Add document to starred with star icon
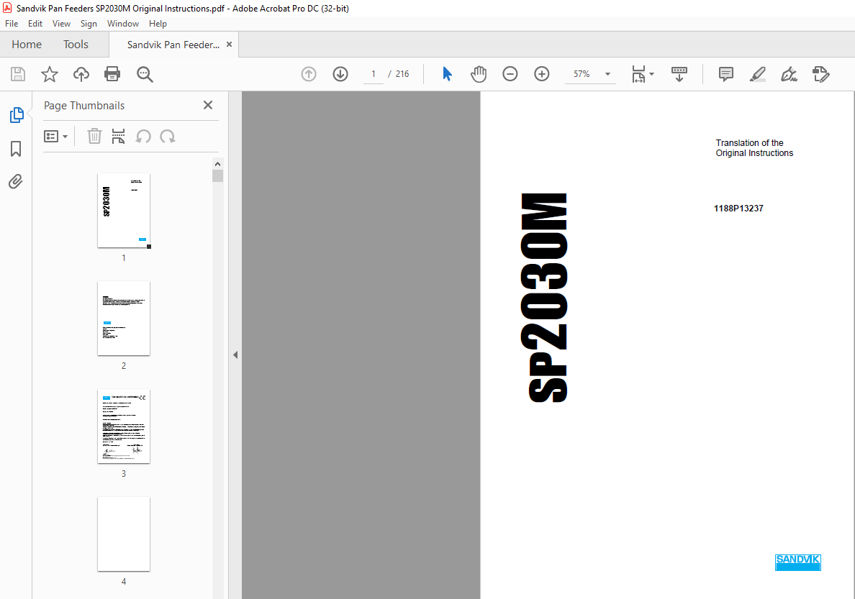This screenshot has width=855, height=599. click(50, 74)
